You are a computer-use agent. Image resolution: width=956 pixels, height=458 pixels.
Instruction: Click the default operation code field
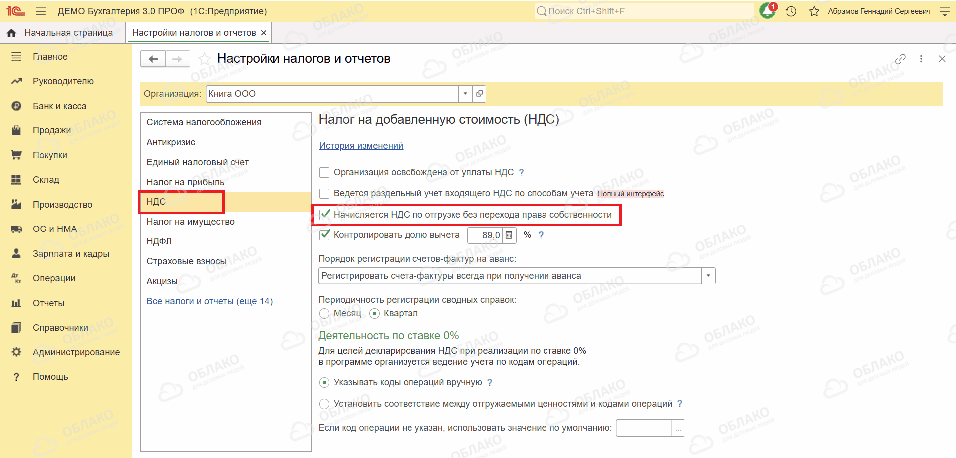(x=644, y=428)
